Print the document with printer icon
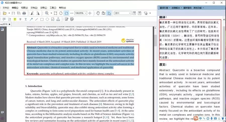The image size is (226, 122). point(24,13)
